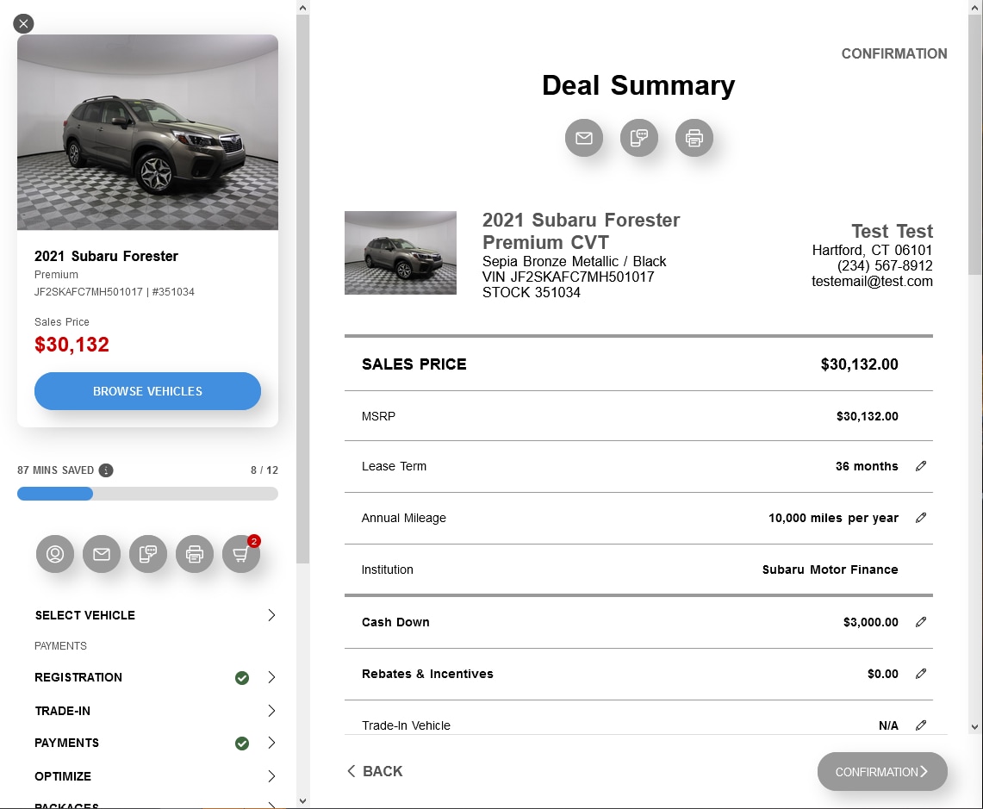The height and width of the screenshot is (809, 983).
Task: Click the Rebates & Incentives $0.00 value
Action: point(883,674)
